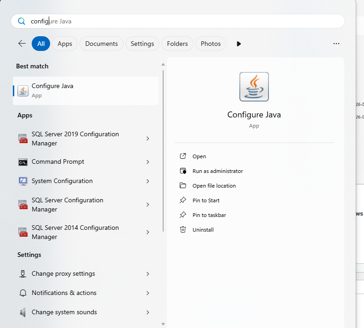This screenshot has width=364, height=328.
Task: Click the Notifications bell icon
Action: [23, 293]
